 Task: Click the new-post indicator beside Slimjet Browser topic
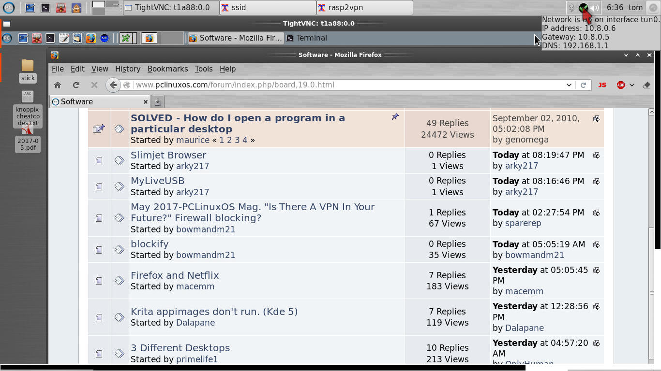click(x=119, y=160)
